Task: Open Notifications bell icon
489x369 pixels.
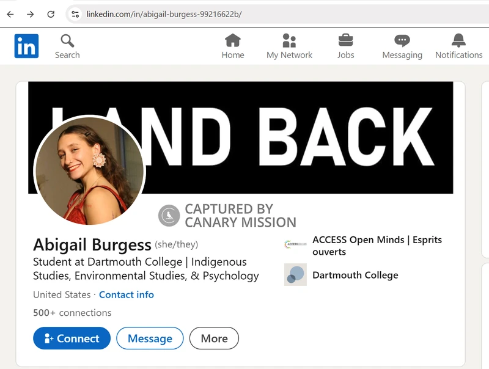Action: (459, 40)
